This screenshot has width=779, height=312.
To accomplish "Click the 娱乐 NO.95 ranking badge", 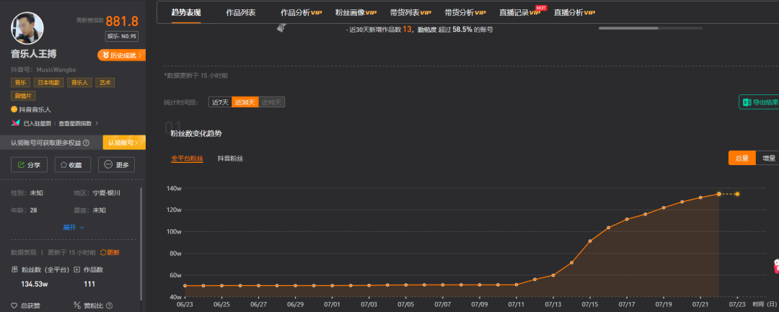I will 122,36.
